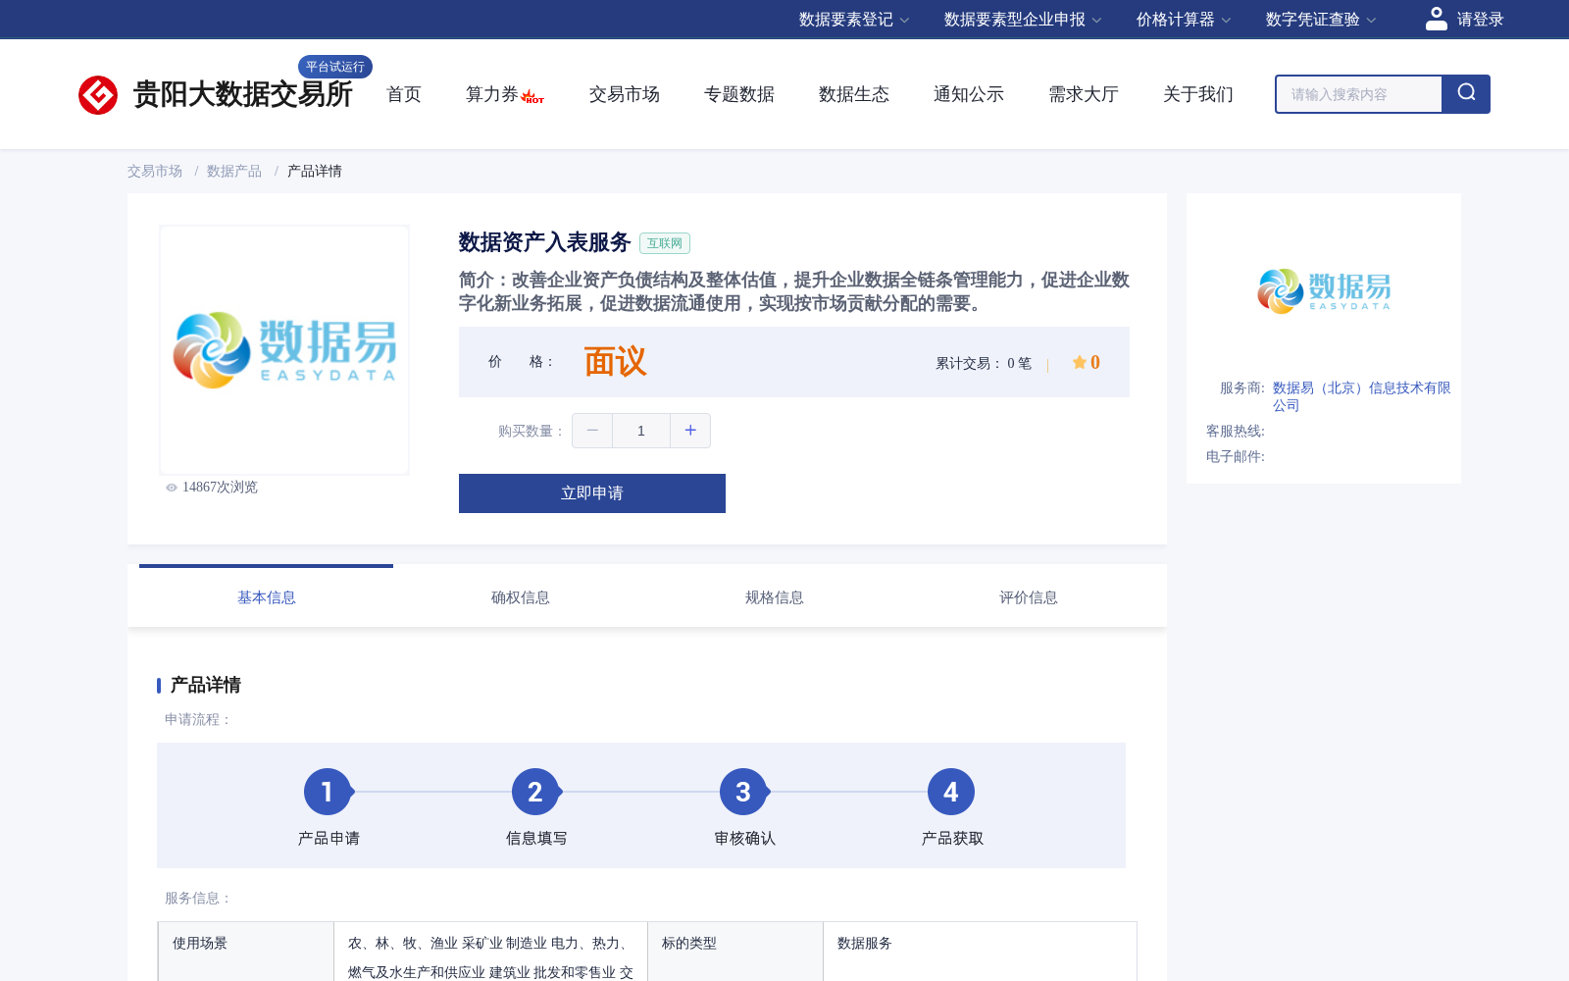Click the search magnifier button
The width and height of the screenshot is (1569, 981).
1466,94
